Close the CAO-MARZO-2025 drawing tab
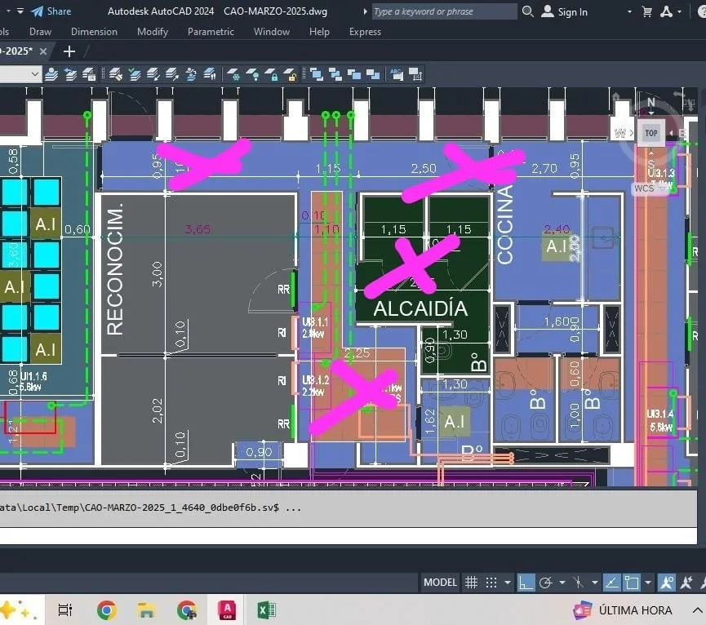This screenshot has width=706, height=625. tap(43, 51)
